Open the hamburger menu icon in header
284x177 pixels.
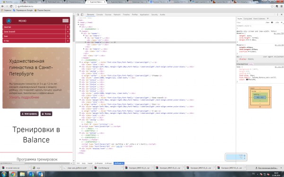point(65,21)
